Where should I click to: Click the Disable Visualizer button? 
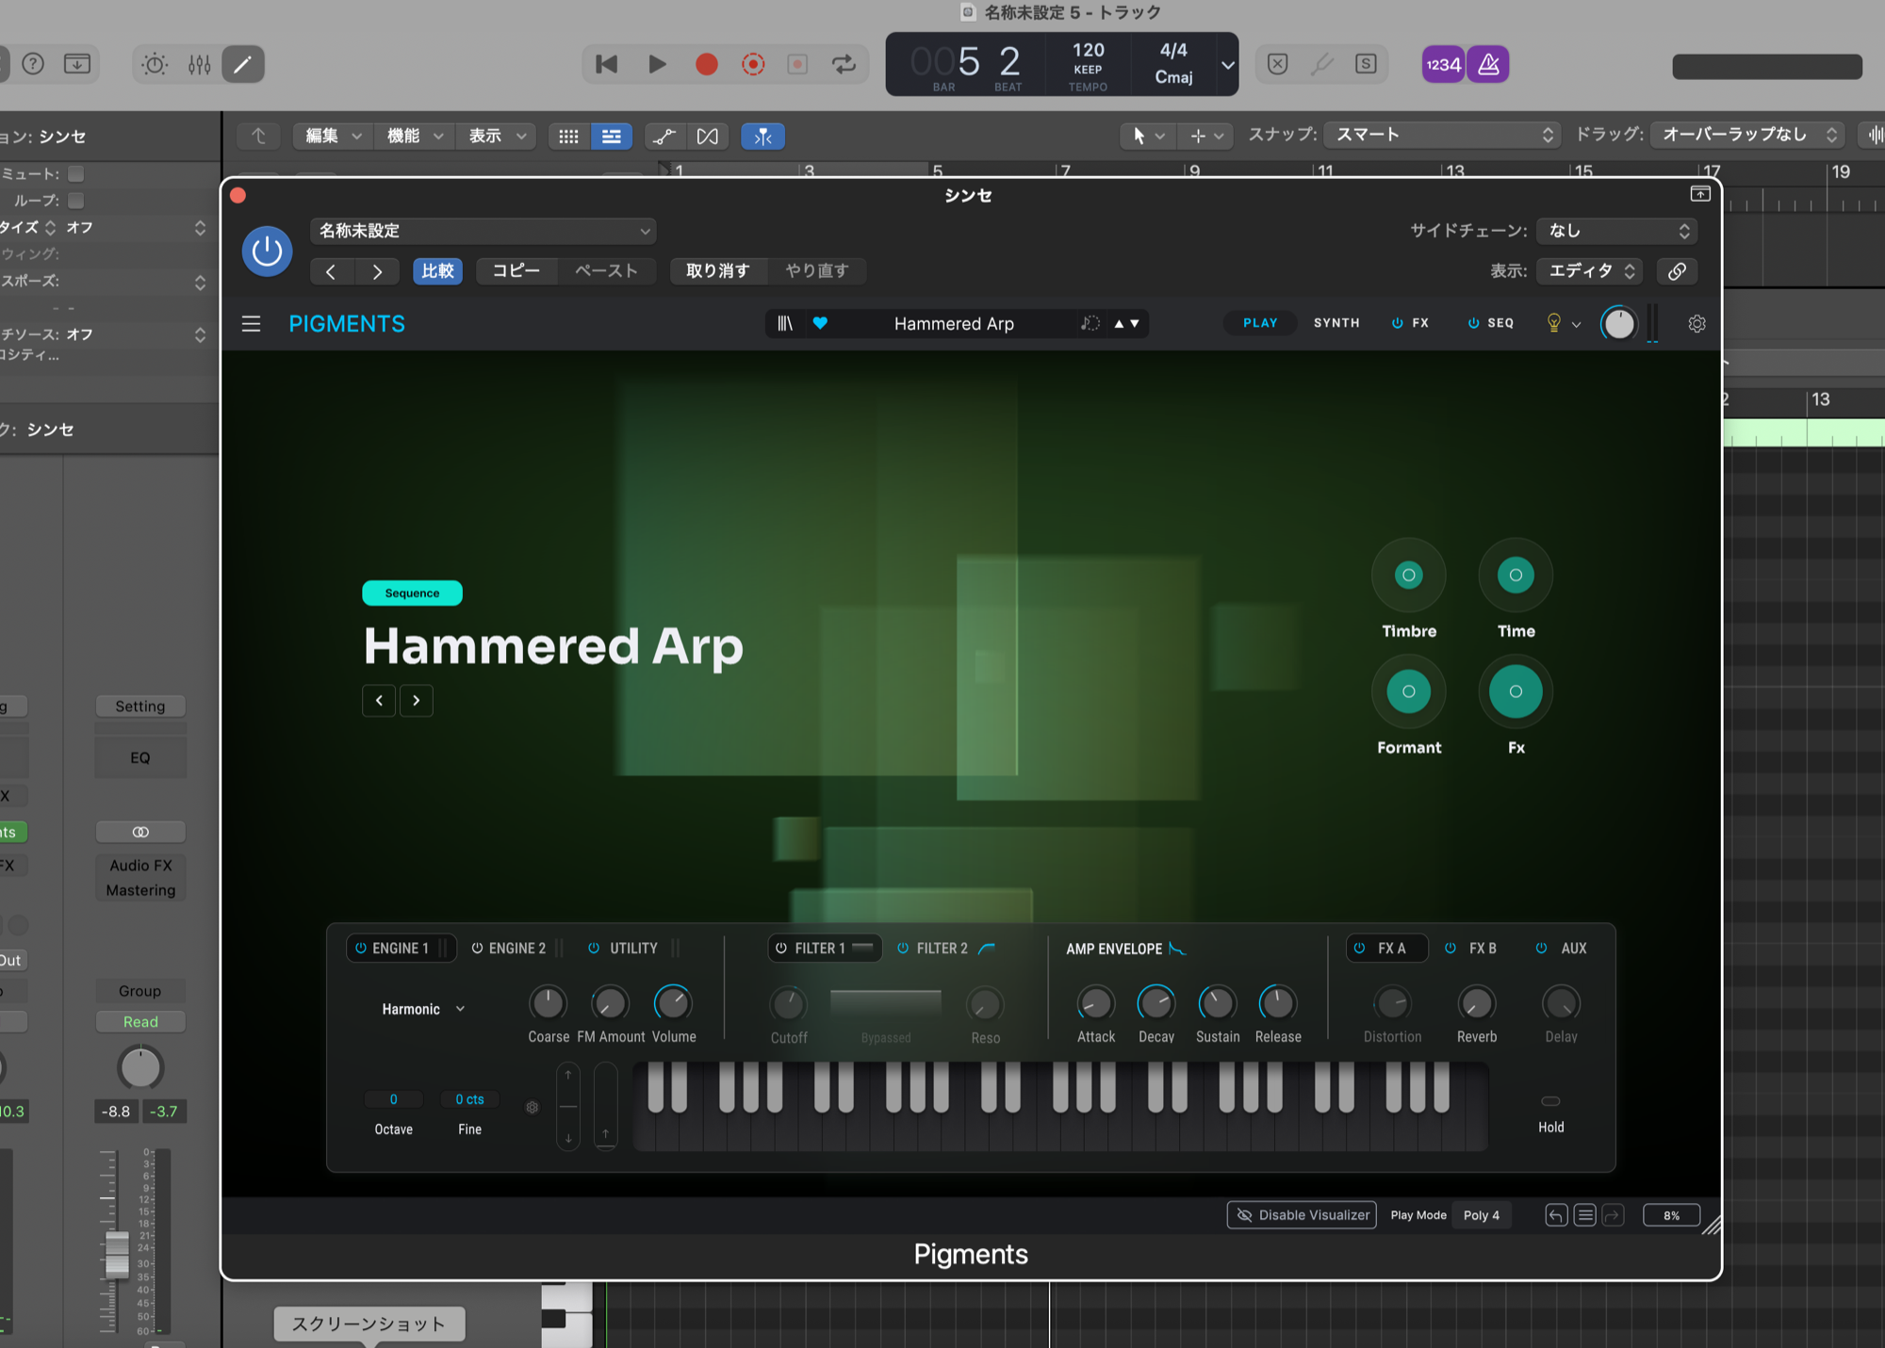1302,1215
